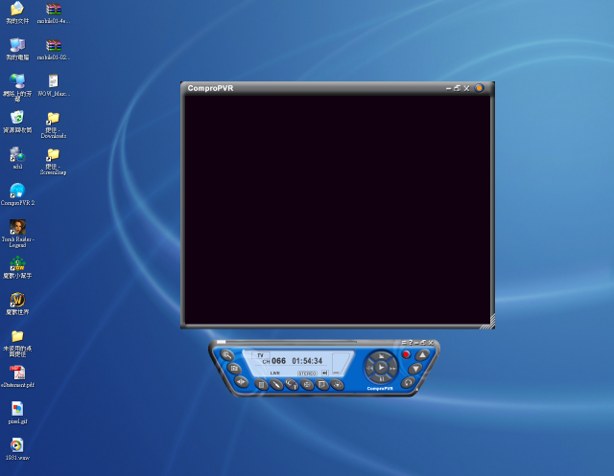Select the 1931.wmv media file icon
The width and height of the screenshot is (614, 476).
[x=17, y=449]
